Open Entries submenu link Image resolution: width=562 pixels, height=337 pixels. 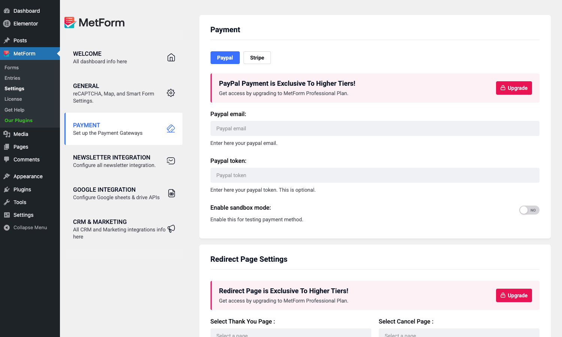click(12, 78)
